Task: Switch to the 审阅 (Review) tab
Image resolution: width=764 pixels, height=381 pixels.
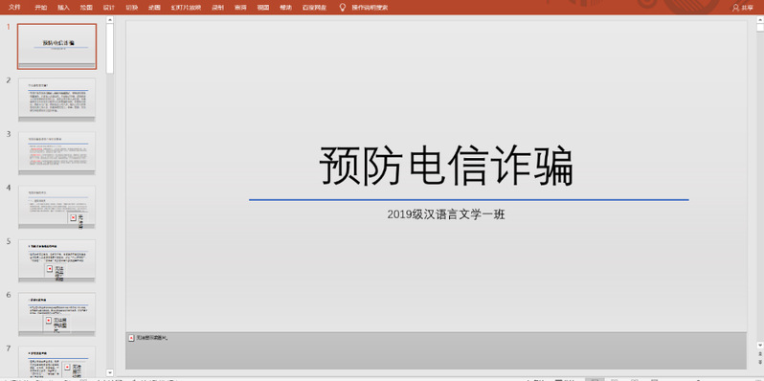Action: point(240,8)
